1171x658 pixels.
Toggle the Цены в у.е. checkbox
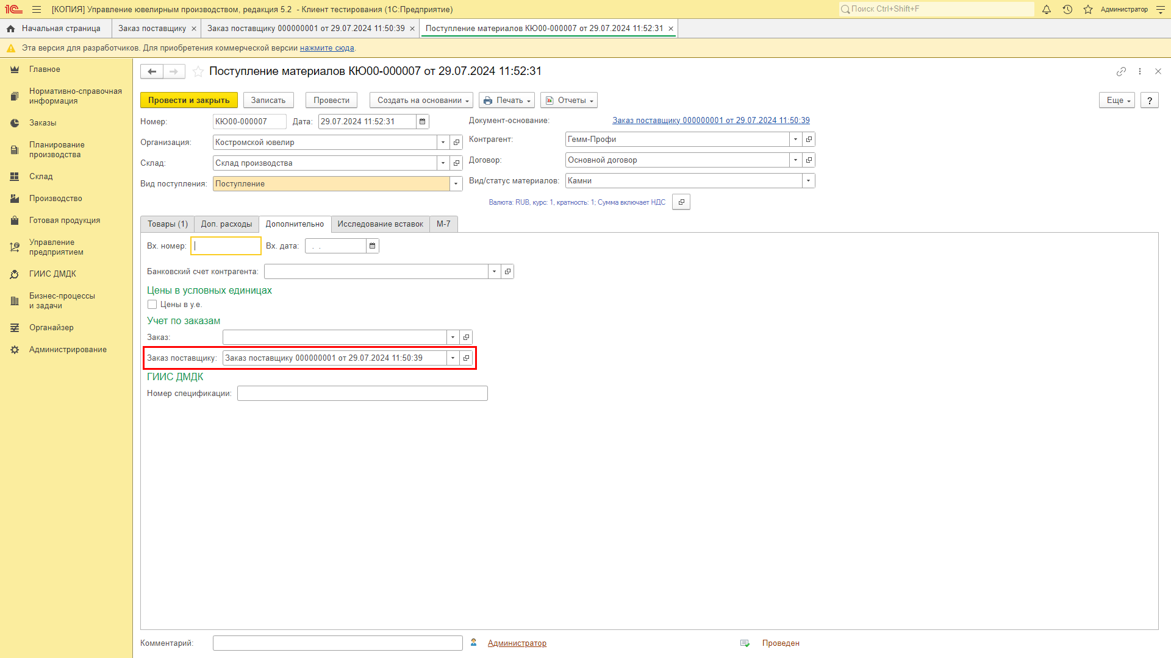[152, 304]
